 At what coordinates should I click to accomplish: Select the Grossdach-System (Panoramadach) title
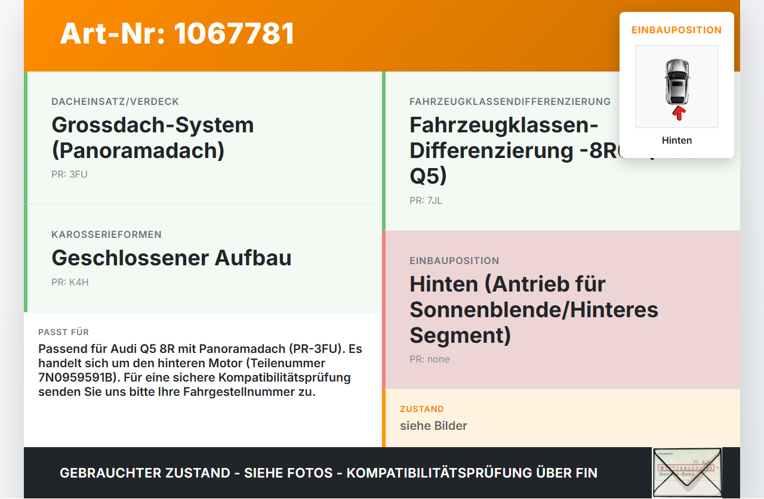click(x=153, y=138)
